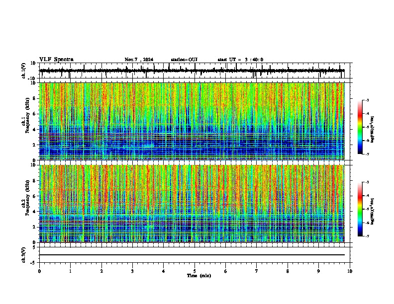394x304 pixels.
Task: Click time axis tick label "5"
Action: 195,271
